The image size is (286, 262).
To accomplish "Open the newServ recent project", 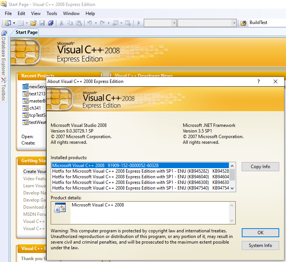I will (x=38, y=87).
